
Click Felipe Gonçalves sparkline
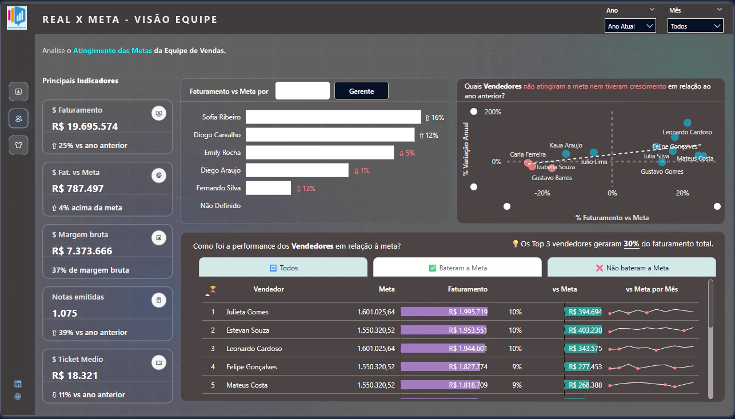pos(652,367)
